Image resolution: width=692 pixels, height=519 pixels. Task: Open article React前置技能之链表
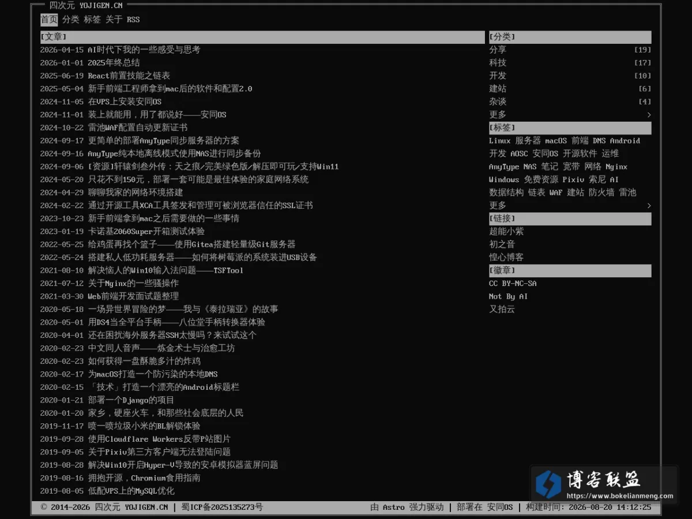coord(129,76)
